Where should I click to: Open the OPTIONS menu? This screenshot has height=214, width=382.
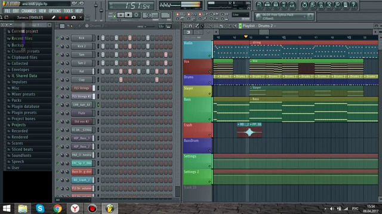point(55,11)
